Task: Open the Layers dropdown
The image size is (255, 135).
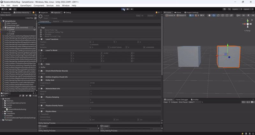Action: pyautogui.click(x=237, y=9)
